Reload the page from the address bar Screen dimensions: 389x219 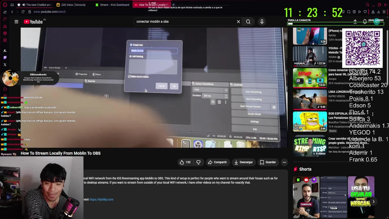pos(23,12)
